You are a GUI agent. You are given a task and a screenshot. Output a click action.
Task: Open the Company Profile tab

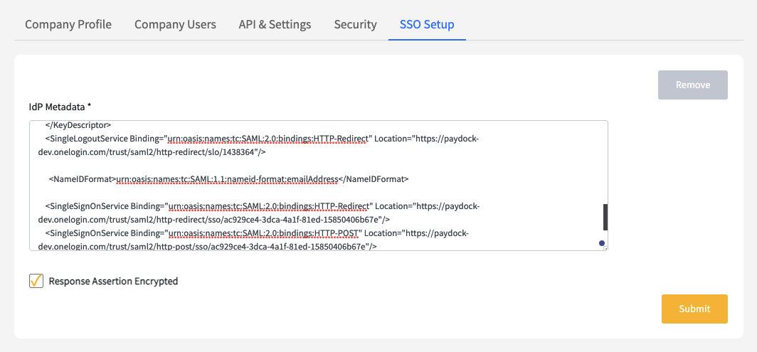click(68, 24)
